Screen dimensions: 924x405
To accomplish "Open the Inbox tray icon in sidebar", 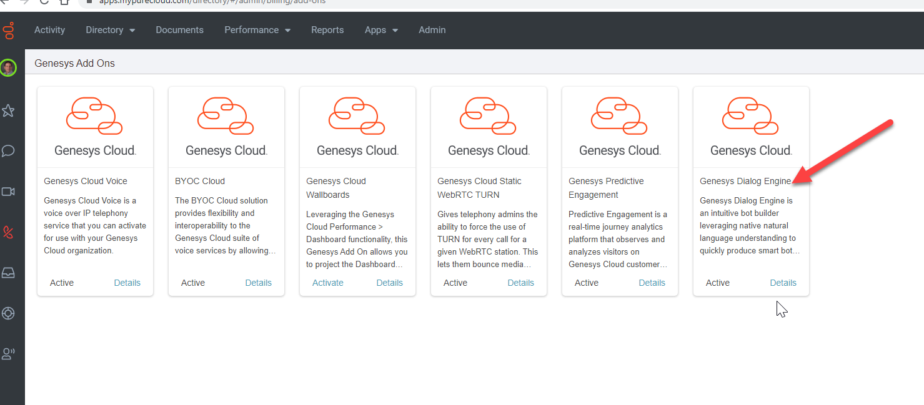I will [8, 273].
